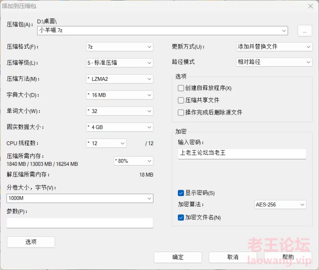Viewport: 319px width, 270px height.
Task: Enable the create self-extracting archive checkbox
Action: [181, 88]
